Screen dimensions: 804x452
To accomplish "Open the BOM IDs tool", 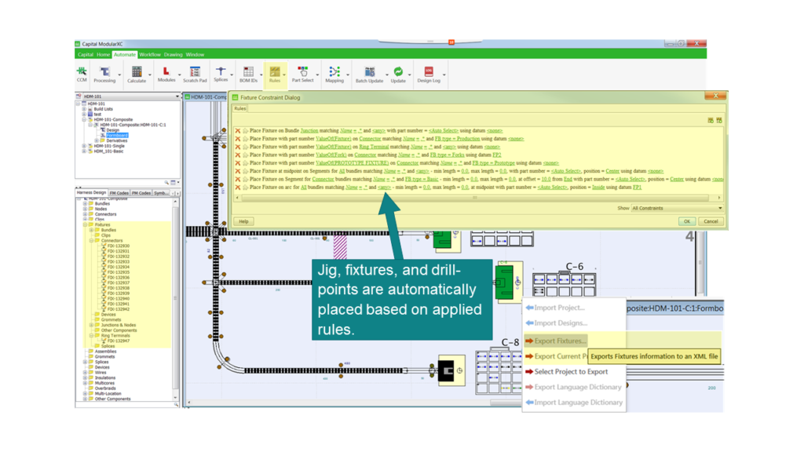I will [248, 75].
